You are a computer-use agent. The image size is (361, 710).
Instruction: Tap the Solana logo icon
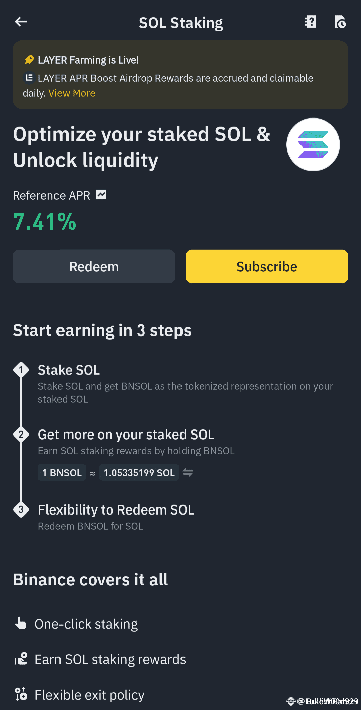pos(313,145)
